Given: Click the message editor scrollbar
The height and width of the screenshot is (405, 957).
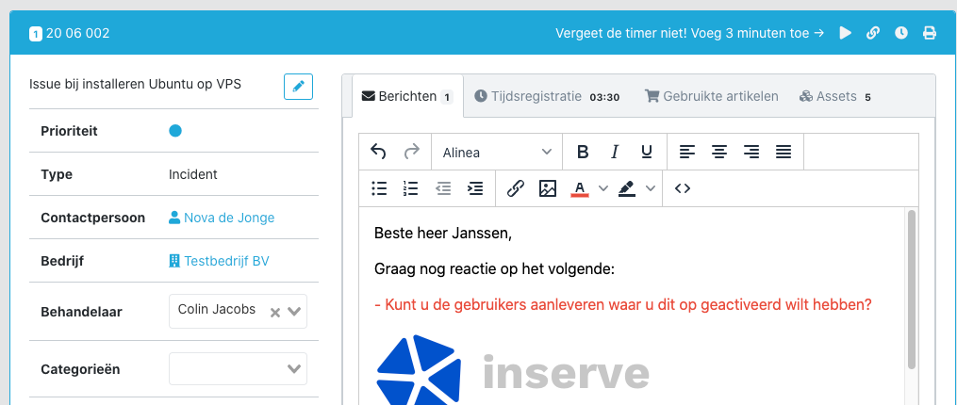Looking at the screenshot, I should [912, 290].
